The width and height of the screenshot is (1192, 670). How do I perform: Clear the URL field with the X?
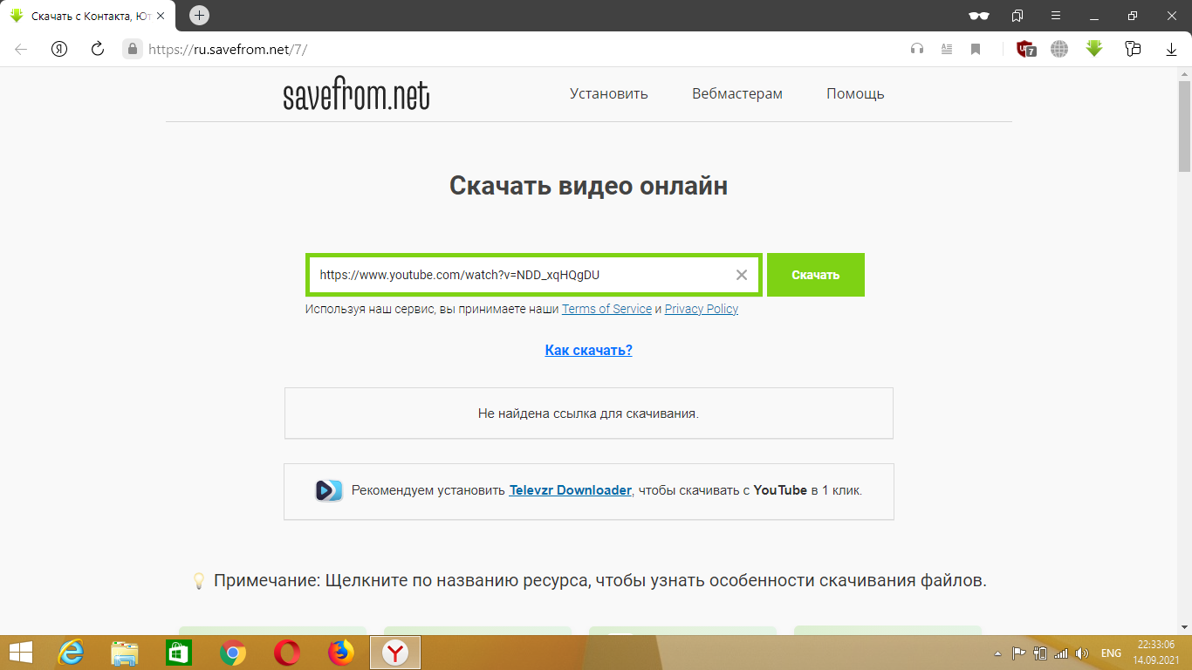click(742, 275)
